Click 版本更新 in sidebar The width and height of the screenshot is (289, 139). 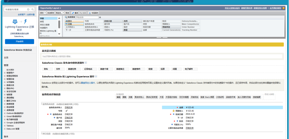coord(10,70)
